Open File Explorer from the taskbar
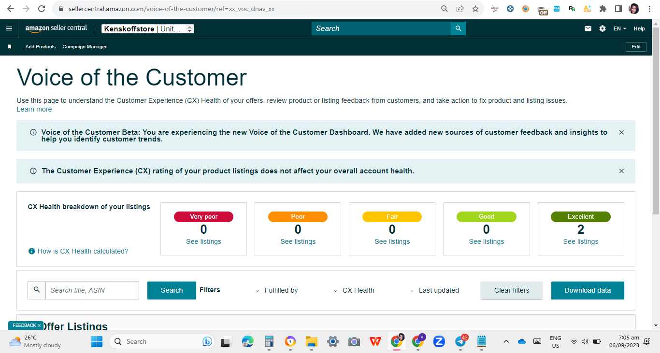This screenshot has height=353, width=660. point(311,341)
